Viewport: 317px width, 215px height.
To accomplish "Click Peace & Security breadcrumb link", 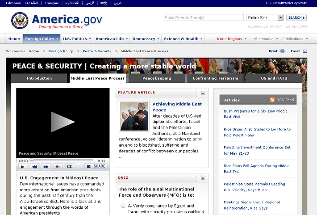I will coord(97,51).
